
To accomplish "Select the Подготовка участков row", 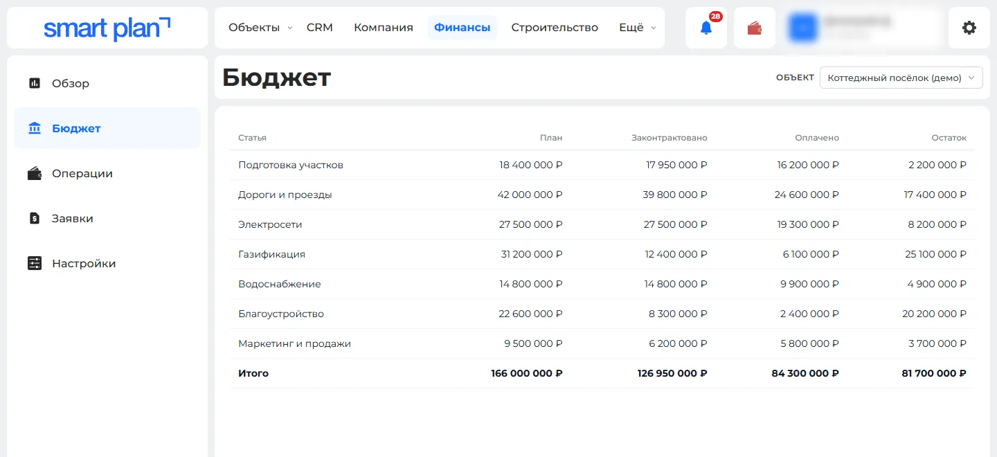I will coord(602,165).
